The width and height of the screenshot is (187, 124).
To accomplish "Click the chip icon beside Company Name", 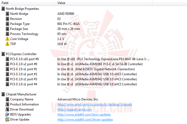I will [x=7, y=99].
